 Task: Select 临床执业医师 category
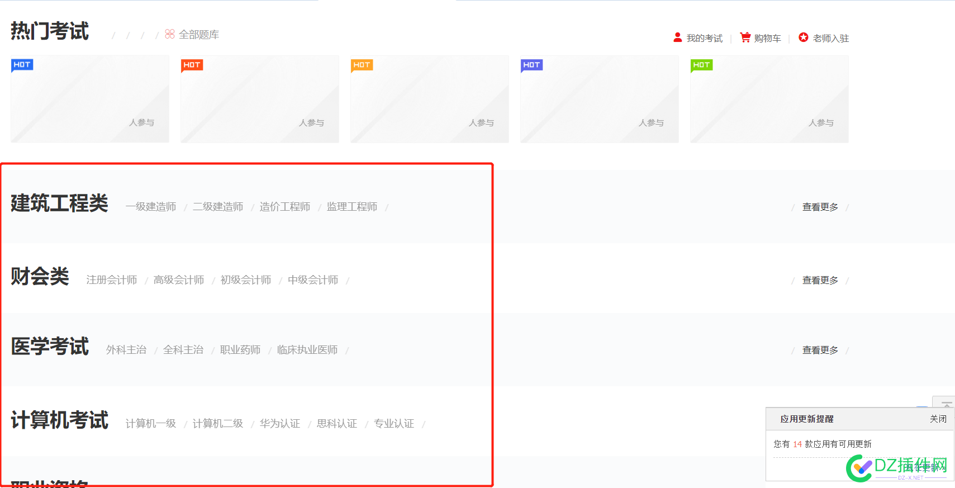click(x=307, y=350)
